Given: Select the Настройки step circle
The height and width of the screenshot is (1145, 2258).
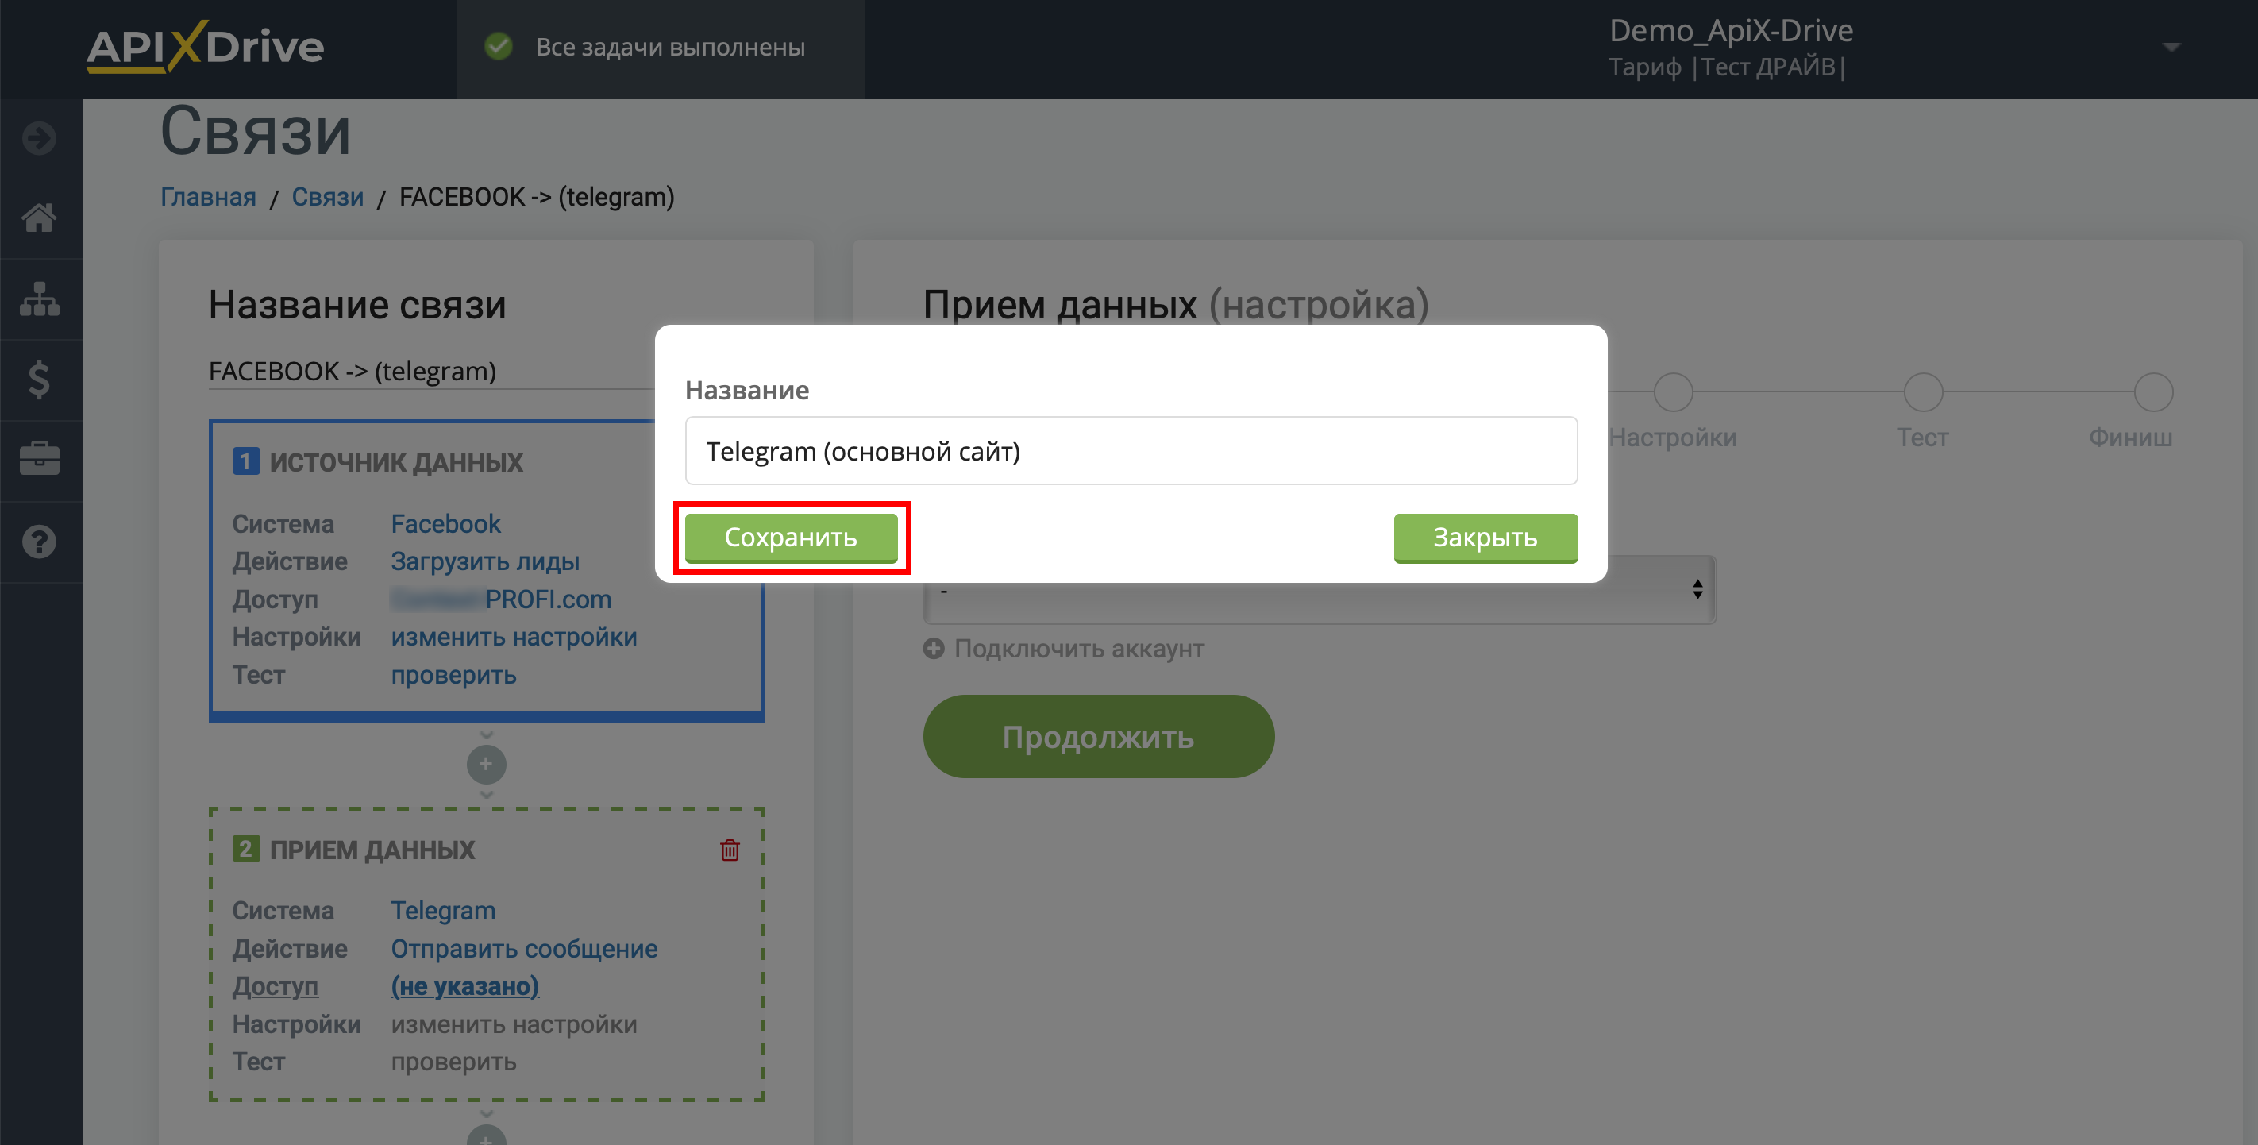Looking at the screenshot, I should pos(1673,392).
